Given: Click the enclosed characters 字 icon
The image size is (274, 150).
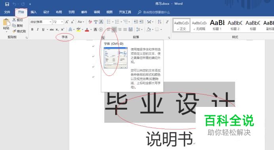Looking at the screenshot, I should tap(101, 30).
